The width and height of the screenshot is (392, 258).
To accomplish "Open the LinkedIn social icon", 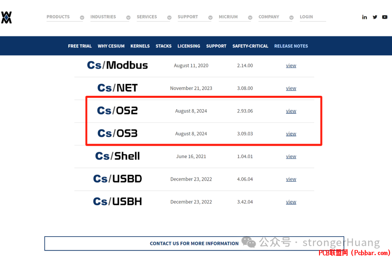I will tap(364, 17).
